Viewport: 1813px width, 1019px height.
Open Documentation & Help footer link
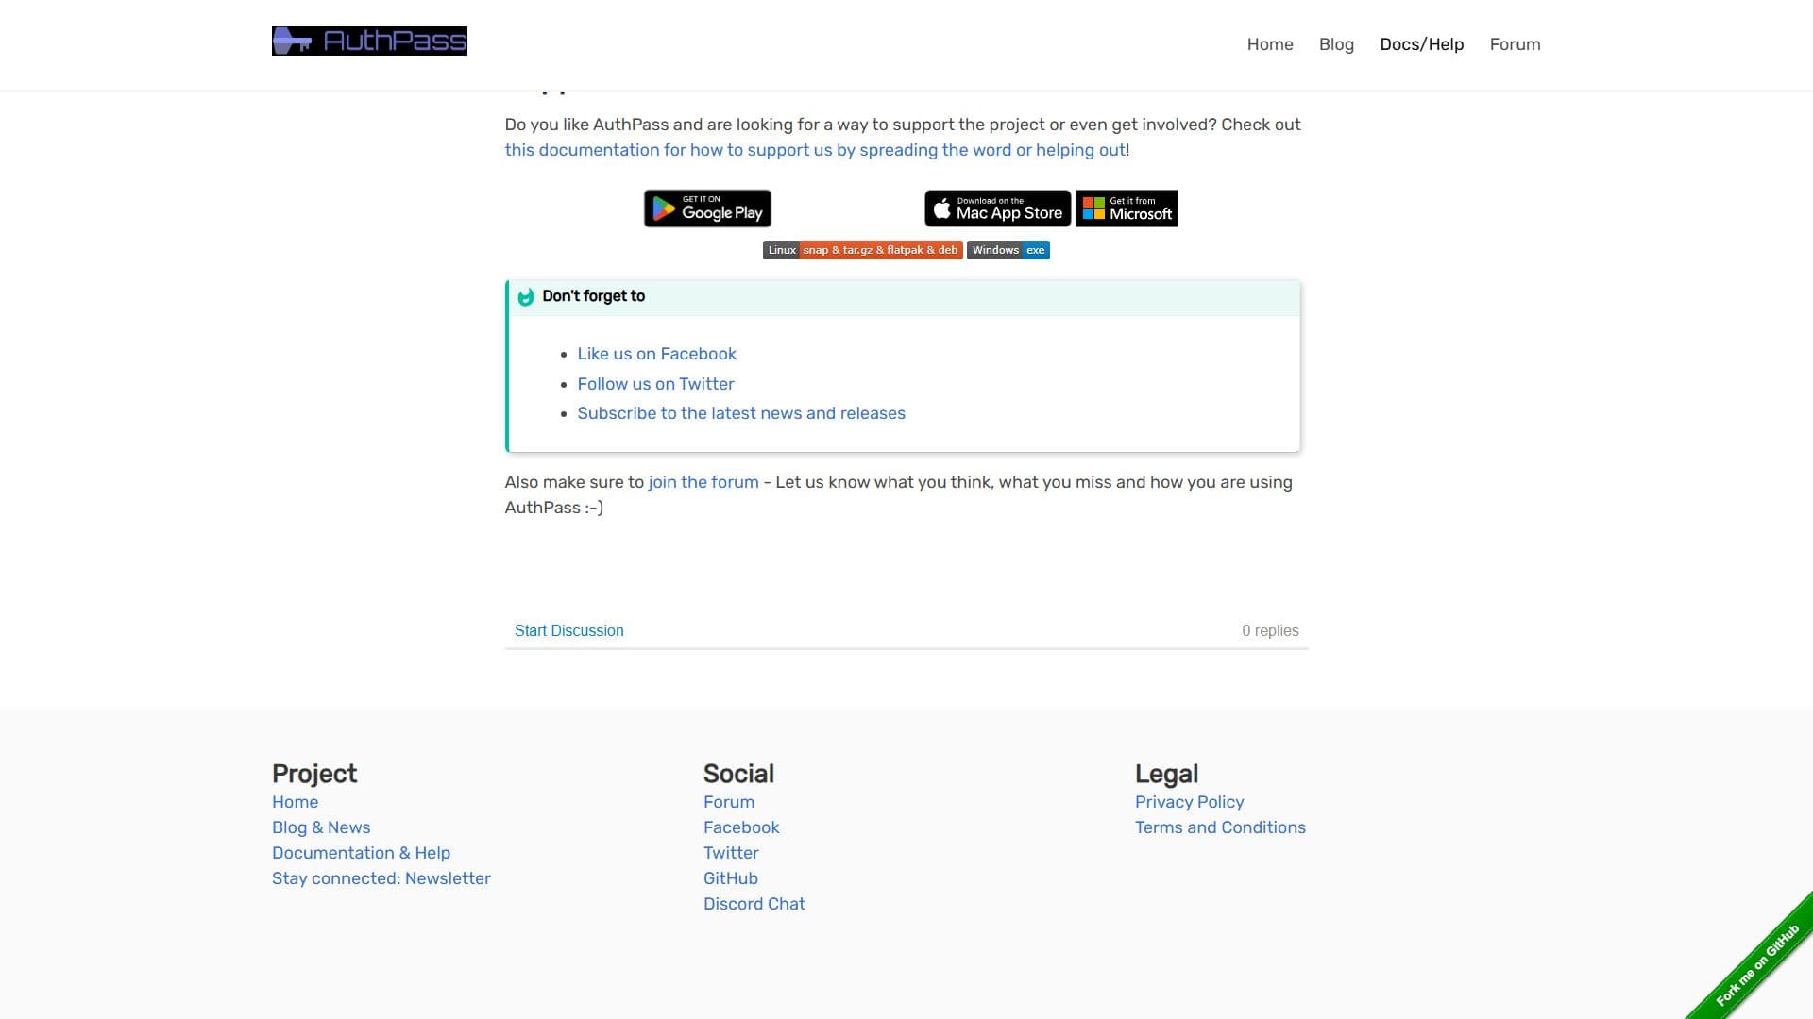coord(361,853)
